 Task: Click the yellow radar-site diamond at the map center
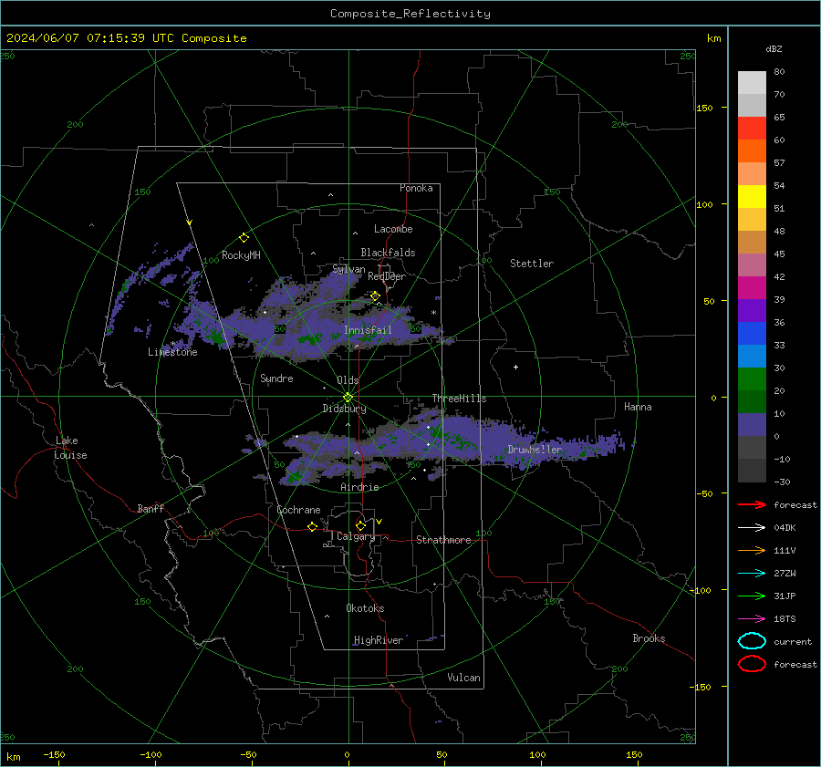click(x=348, y=398)
